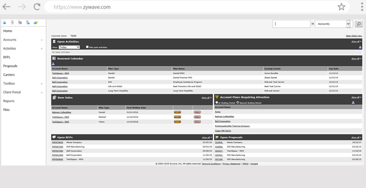
Task: Click the yellow warning icon for Account Plans
Action: tap(217, 97)
